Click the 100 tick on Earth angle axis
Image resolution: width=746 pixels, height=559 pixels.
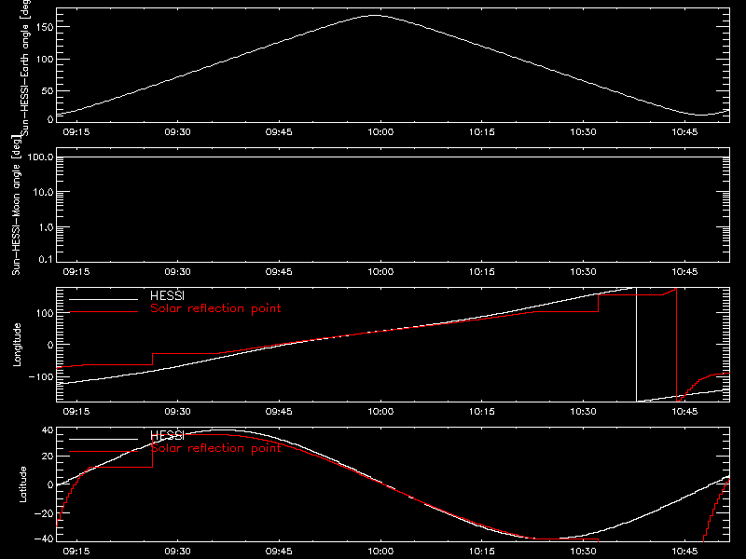tap(44, 59)
